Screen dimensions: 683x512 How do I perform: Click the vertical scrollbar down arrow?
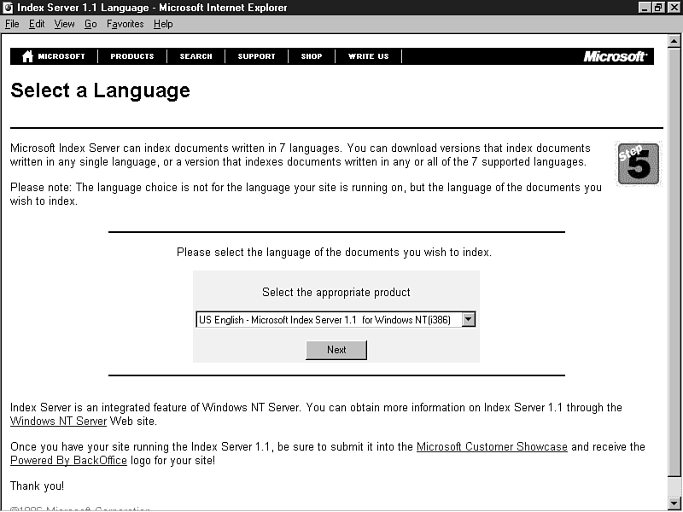pos(674,503)
